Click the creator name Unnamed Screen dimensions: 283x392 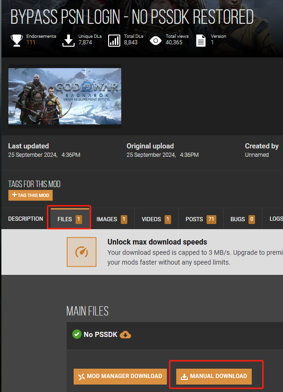coord(257,155)
